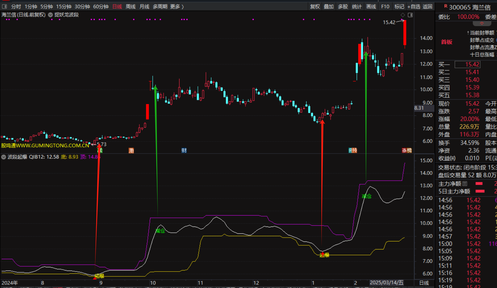Click the blue 财 event marker
This screenshot has height=288, width=497.
tap(184, 151)
